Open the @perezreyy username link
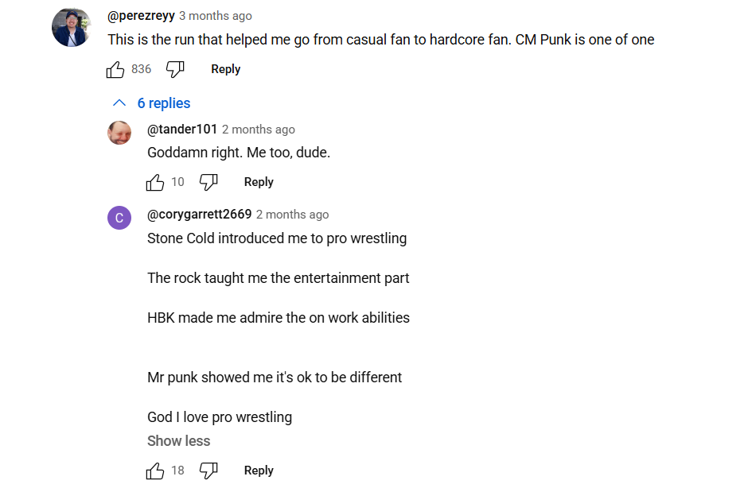The width and height of the screenshot is (752, 488). pos(141,16)
